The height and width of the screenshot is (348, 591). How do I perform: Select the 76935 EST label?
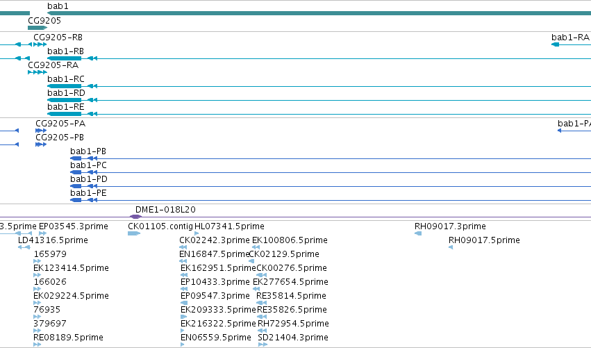click(47, 310)
